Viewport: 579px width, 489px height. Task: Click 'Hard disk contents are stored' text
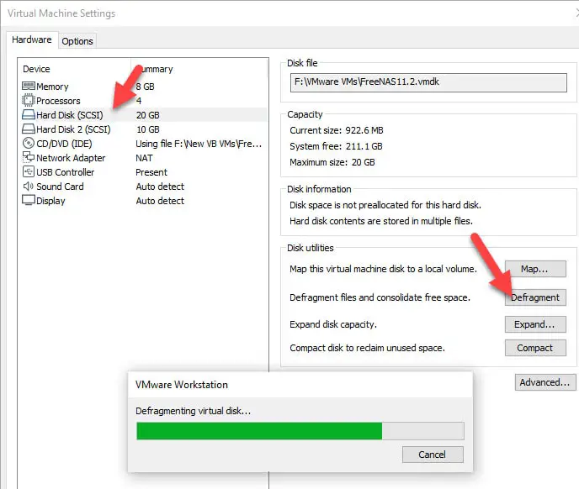[x=381, y=221]
